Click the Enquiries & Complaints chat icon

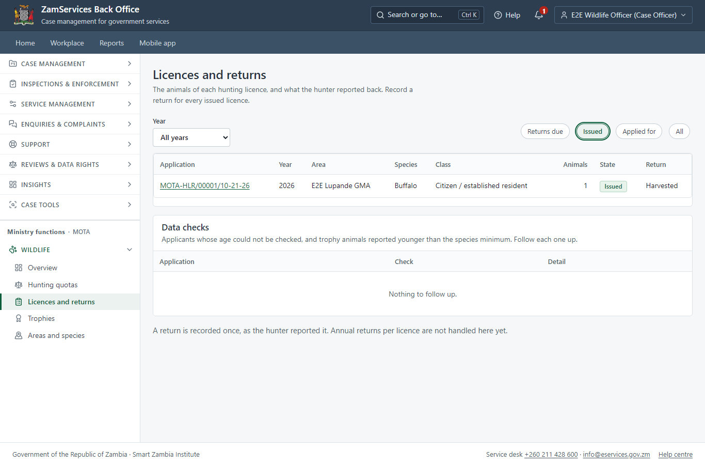(13, 124)
